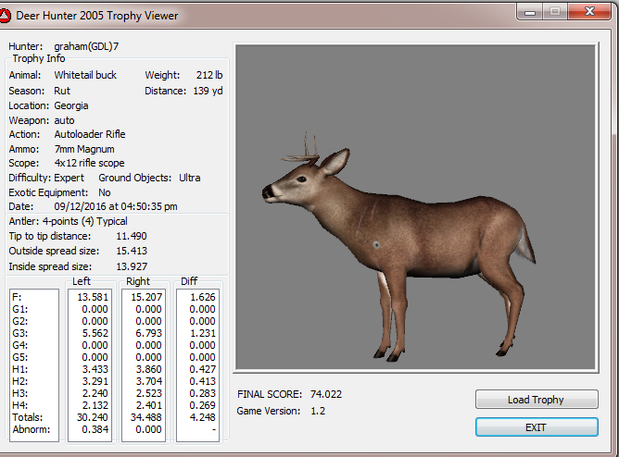Image resolution: width=619 pixels, height=457 pixels.
Task: Click the Deer Hunter app icon in title bar
Action: tap(5, 16)
